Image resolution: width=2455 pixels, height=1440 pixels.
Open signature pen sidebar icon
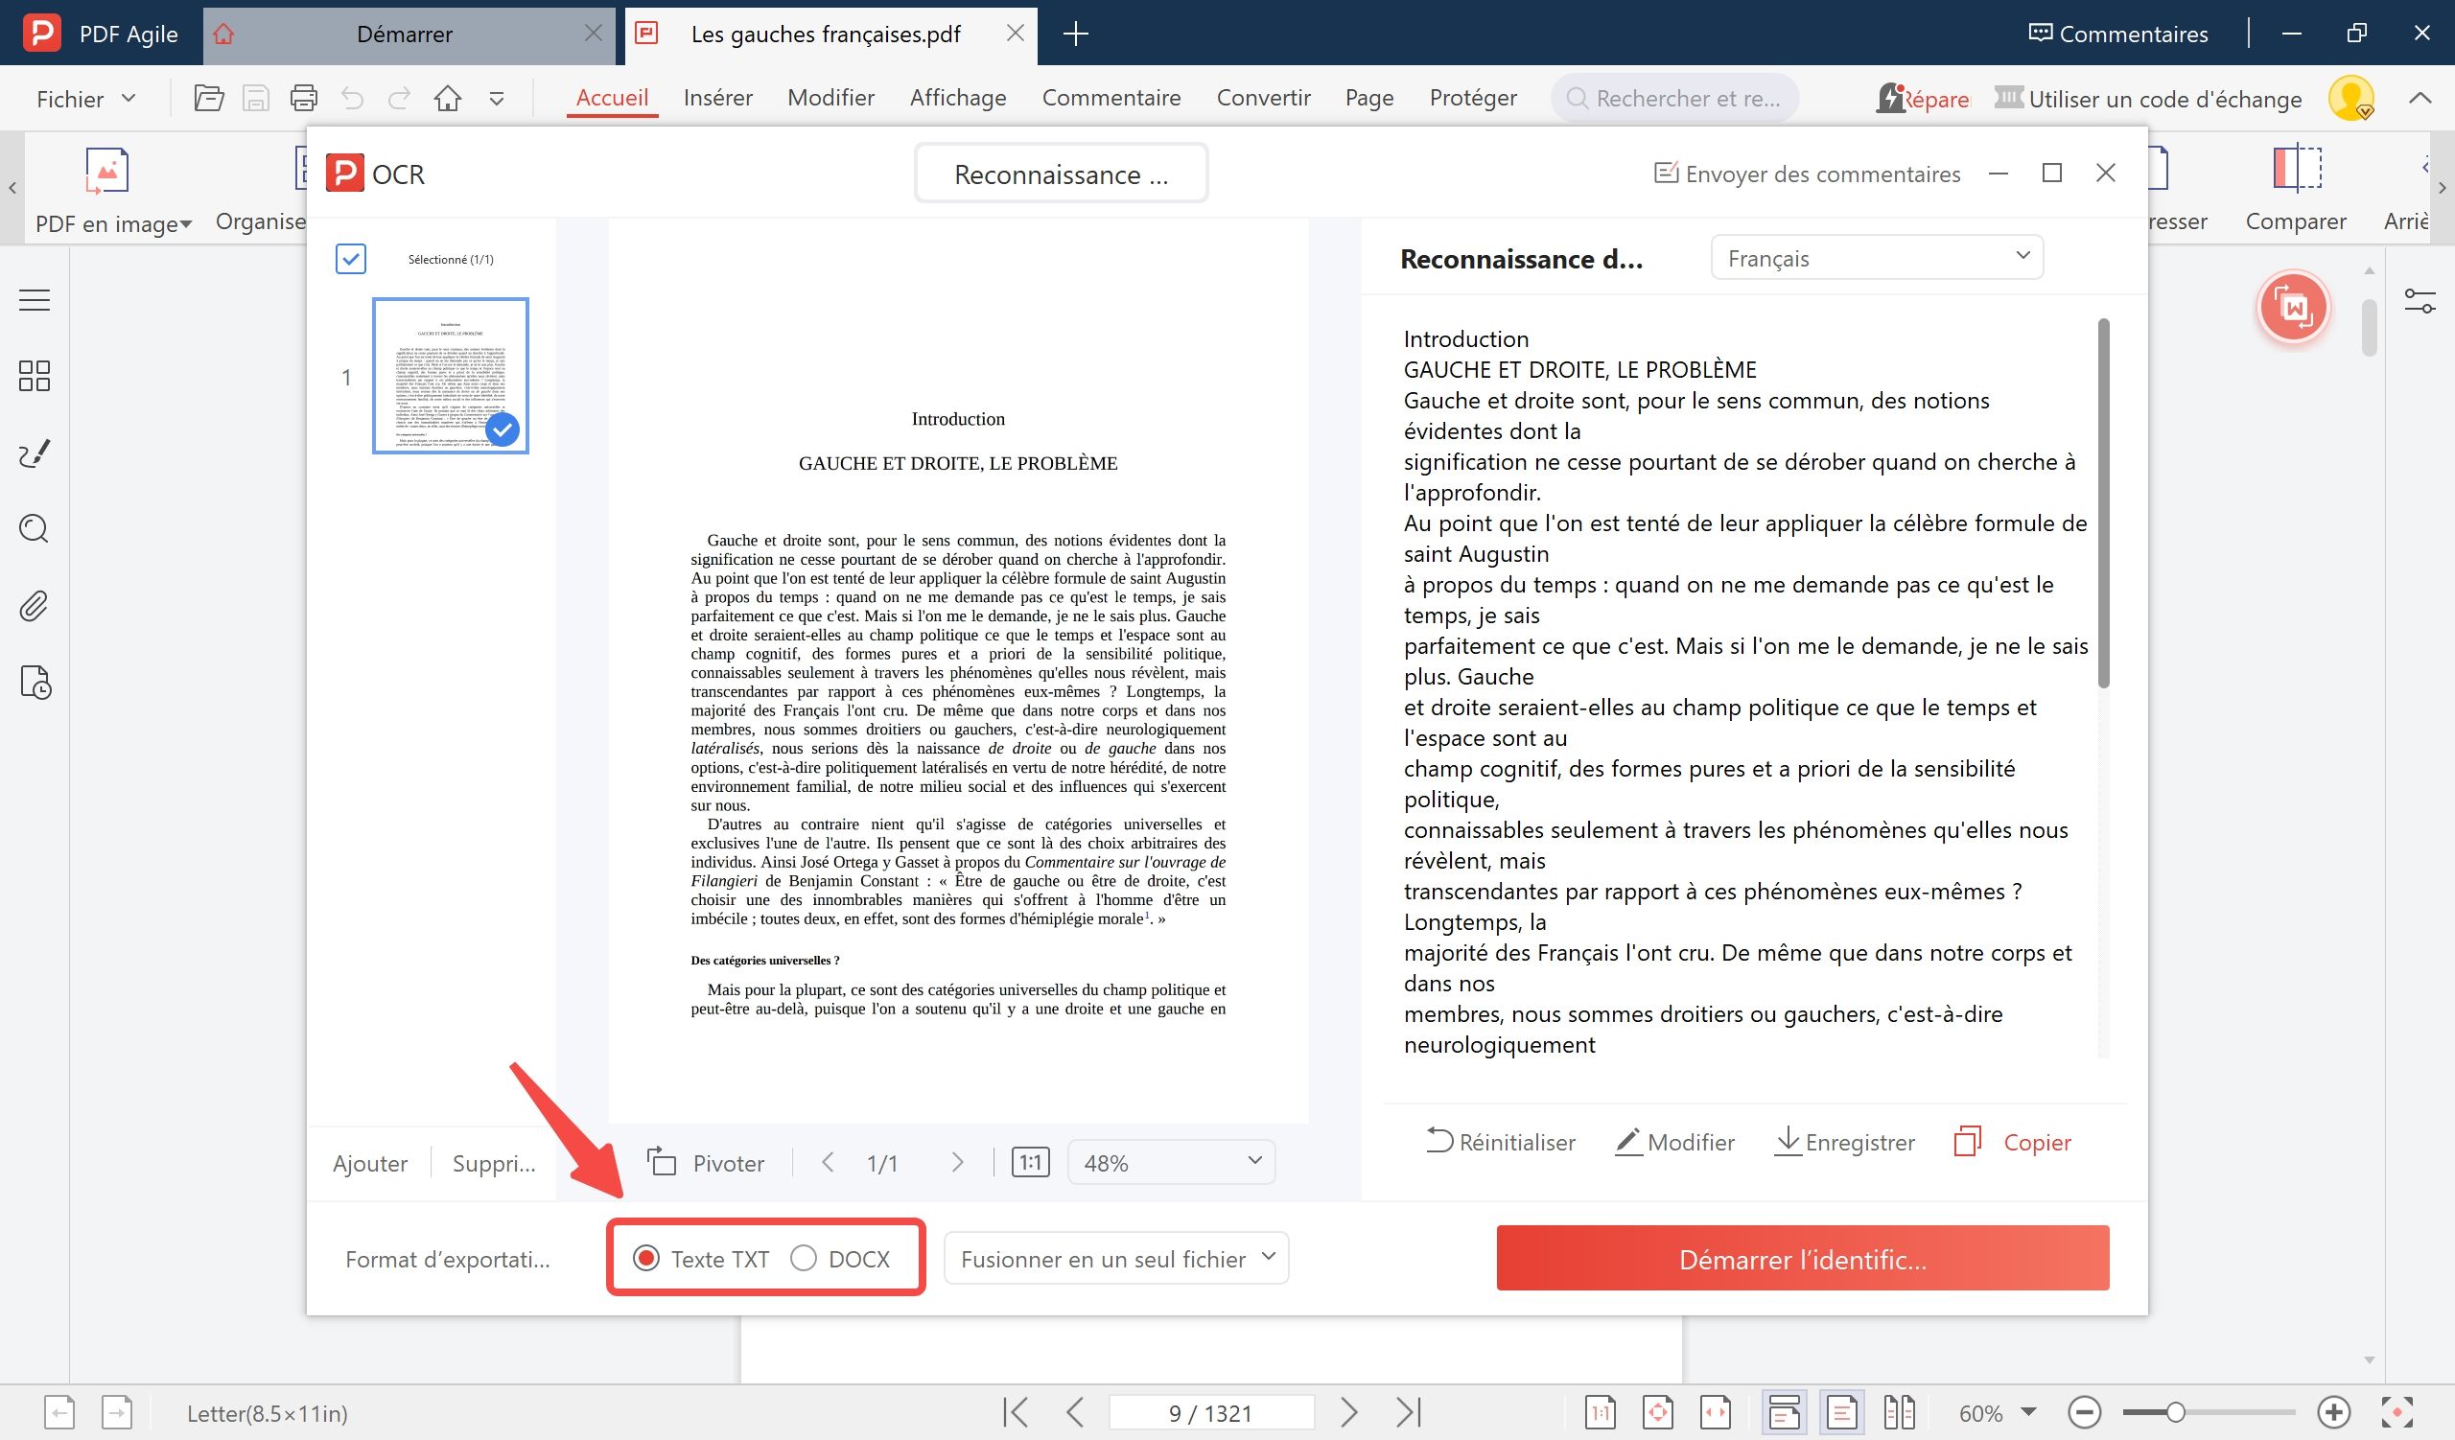(35, 453)
